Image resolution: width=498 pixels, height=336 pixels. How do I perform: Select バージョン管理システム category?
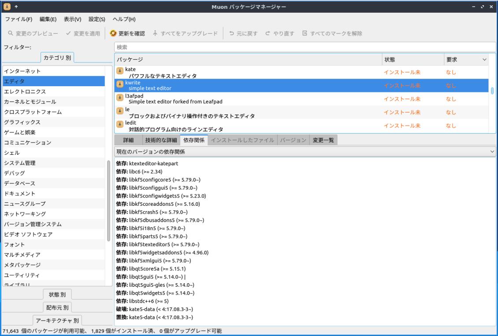[x=54, y=224]
